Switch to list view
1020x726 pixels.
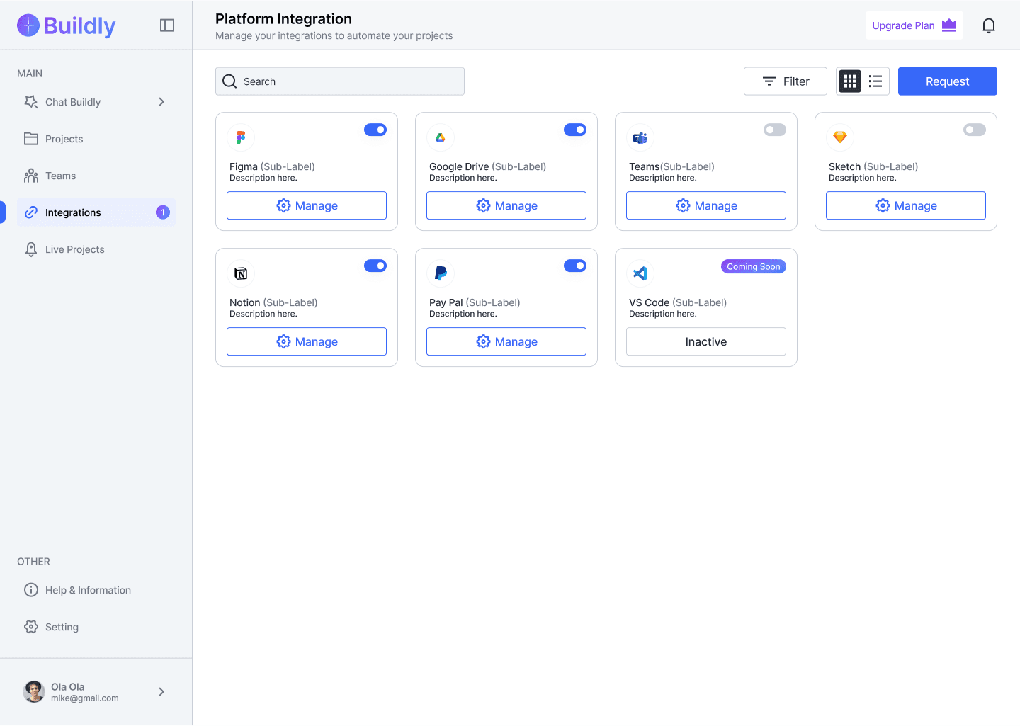pyautogui.click(x=875, y=81)
